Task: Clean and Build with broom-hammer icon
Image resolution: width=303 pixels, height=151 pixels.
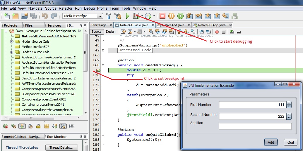Action: coord(118,16)
